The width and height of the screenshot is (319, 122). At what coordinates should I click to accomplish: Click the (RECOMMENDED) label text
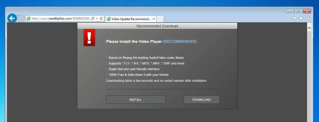(x=180, y=42)
